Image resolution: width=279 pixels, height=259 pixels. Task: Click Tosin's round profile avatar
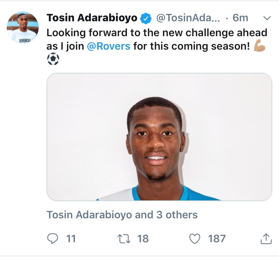[x=23, y=28]
